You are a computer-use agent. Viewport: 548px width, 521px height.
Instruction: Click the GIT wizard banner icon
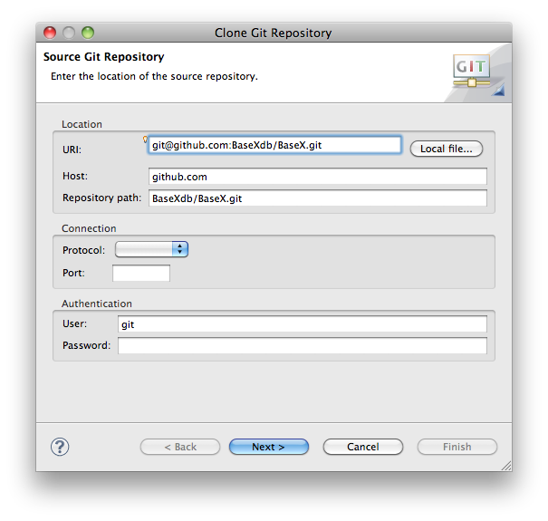tap(472, 71)
